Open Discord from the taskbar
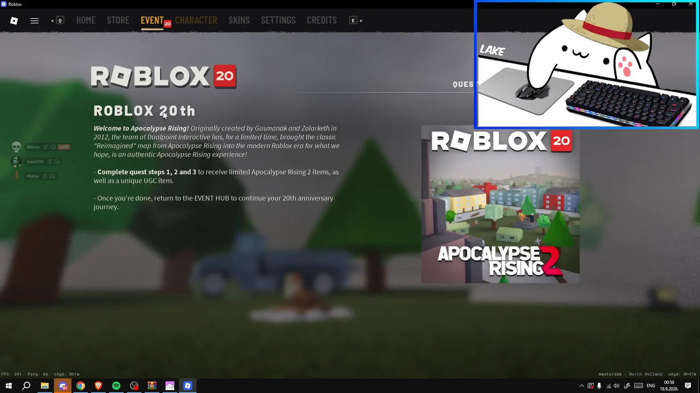700x393 pixels. 63,386
